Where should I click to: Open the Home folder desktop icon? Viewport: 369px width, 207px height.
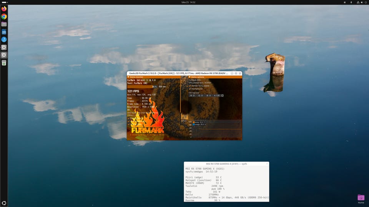[361, 199]
